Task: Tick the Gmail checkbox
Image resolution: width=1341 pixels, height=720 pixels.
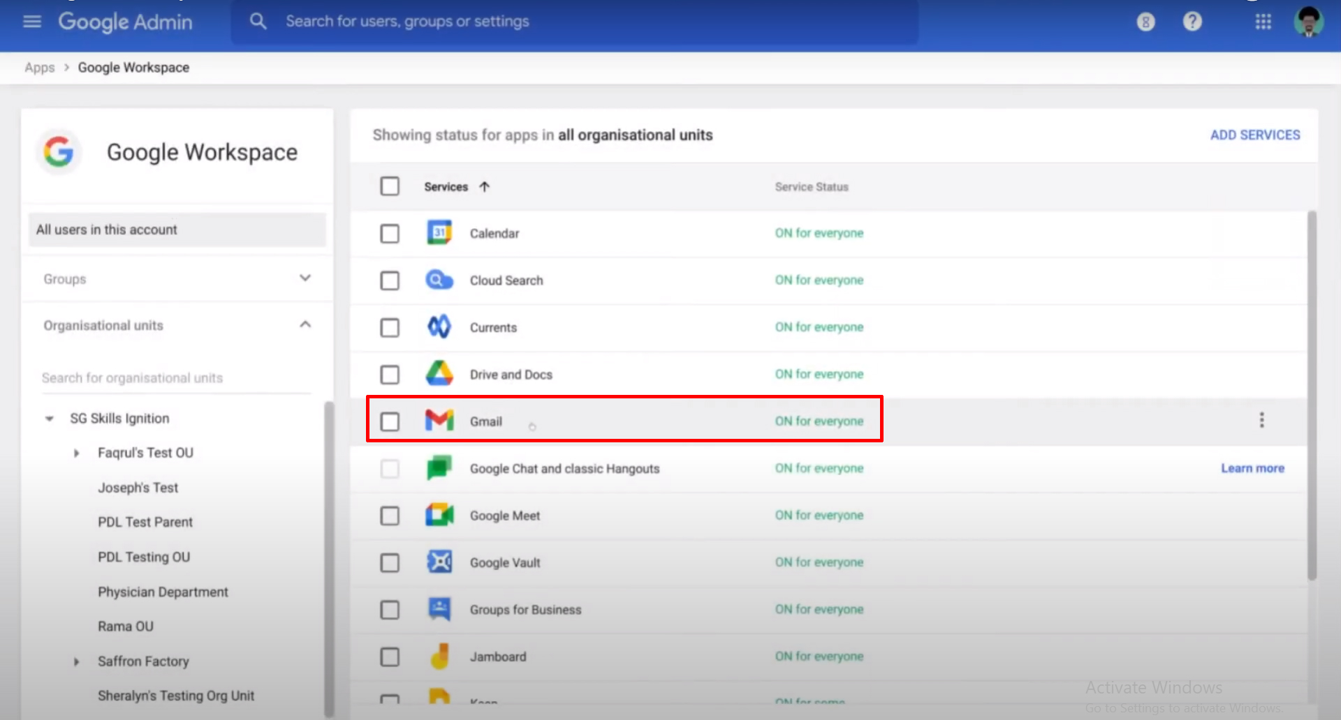Action: click(x=390, y=421)
